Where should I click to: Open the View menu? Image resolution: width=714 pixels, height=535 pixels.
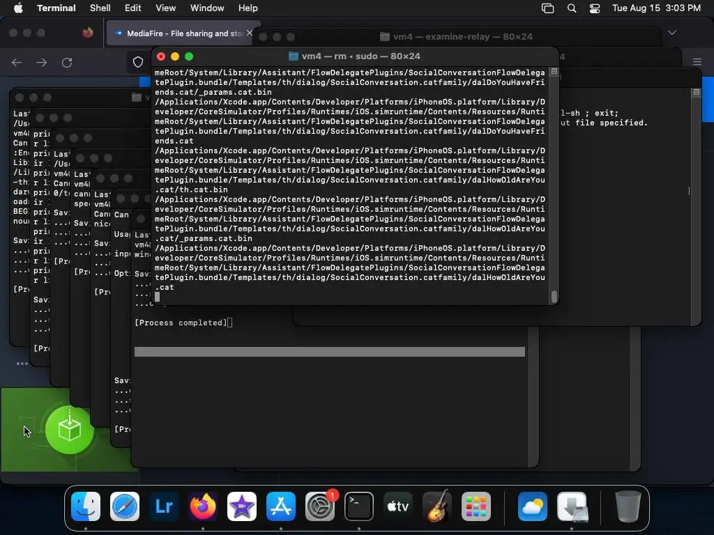click(165, 8)
